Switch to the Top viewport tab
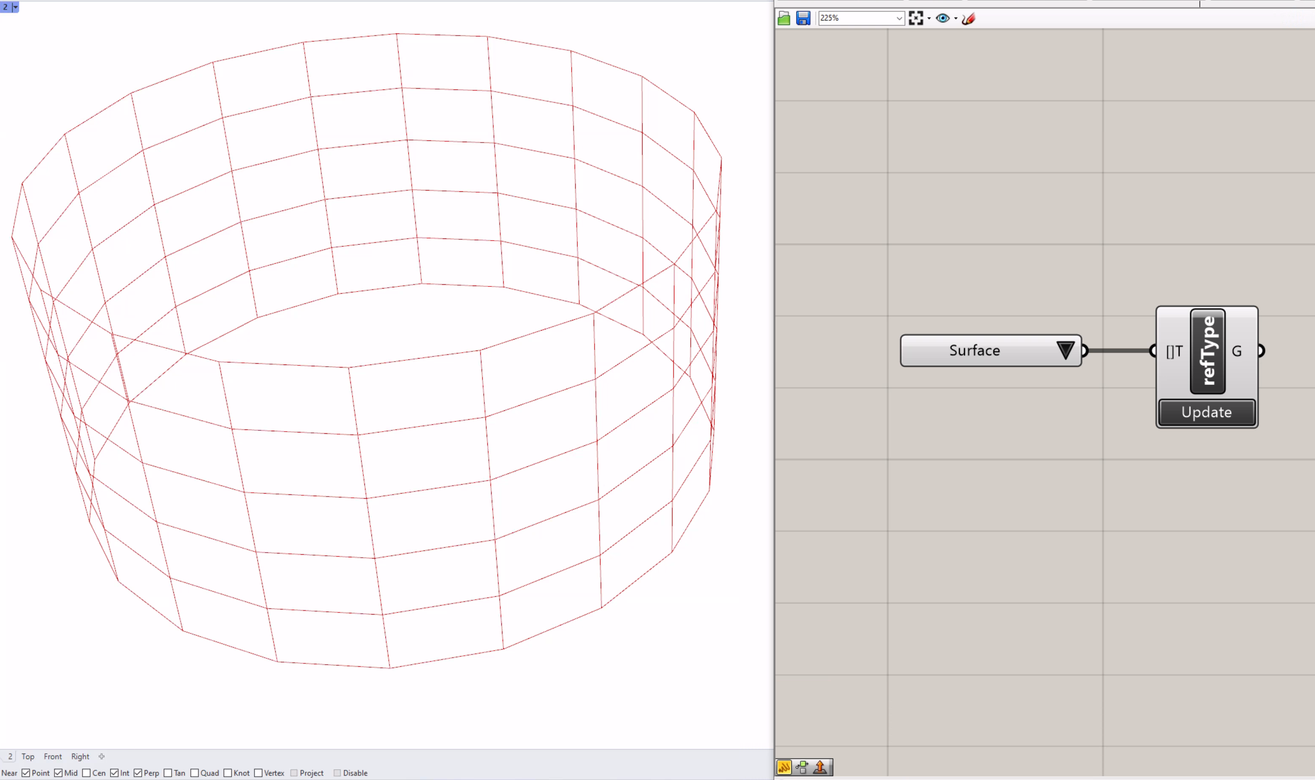 pos(28,756)
